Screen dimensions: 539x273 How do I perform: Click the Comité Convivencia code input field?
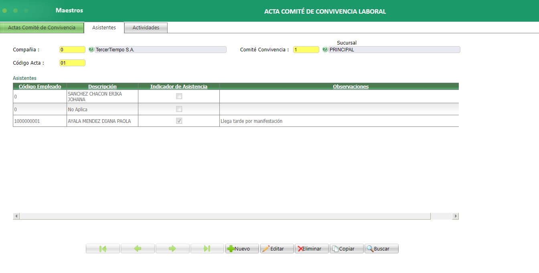click(x=306, y=50)
